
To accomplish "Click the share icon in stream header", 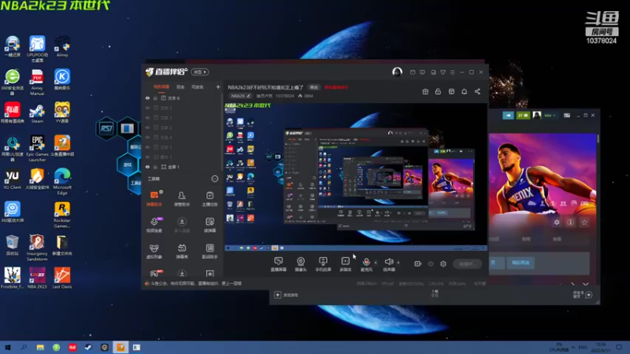I will click(x=477, y=91).
